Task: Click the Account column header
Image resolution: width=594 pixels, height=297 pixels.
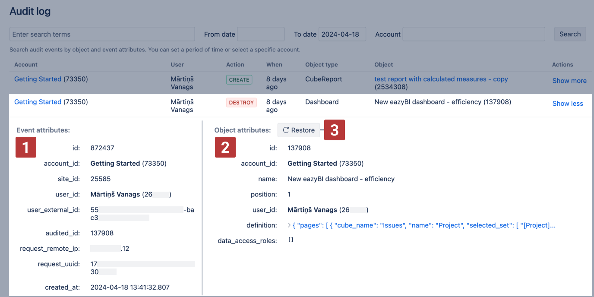Action: [x=26, y=65]
